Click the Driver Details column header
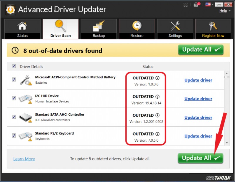The width and height of the screenshot is (235, 182). pyautogui.click(x=31, y=67)
